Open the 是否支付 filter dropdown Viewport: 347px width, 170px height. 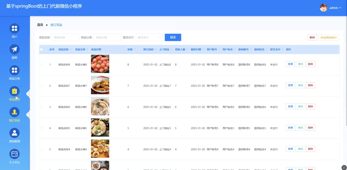[x=149, y=37]
